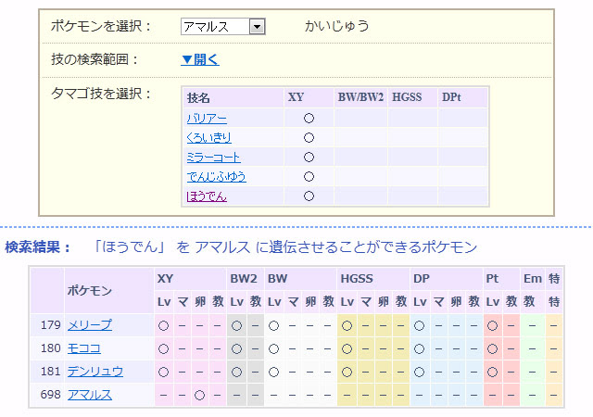Open the くろいきり egg move link
The image size is (593, 417).
208,138
